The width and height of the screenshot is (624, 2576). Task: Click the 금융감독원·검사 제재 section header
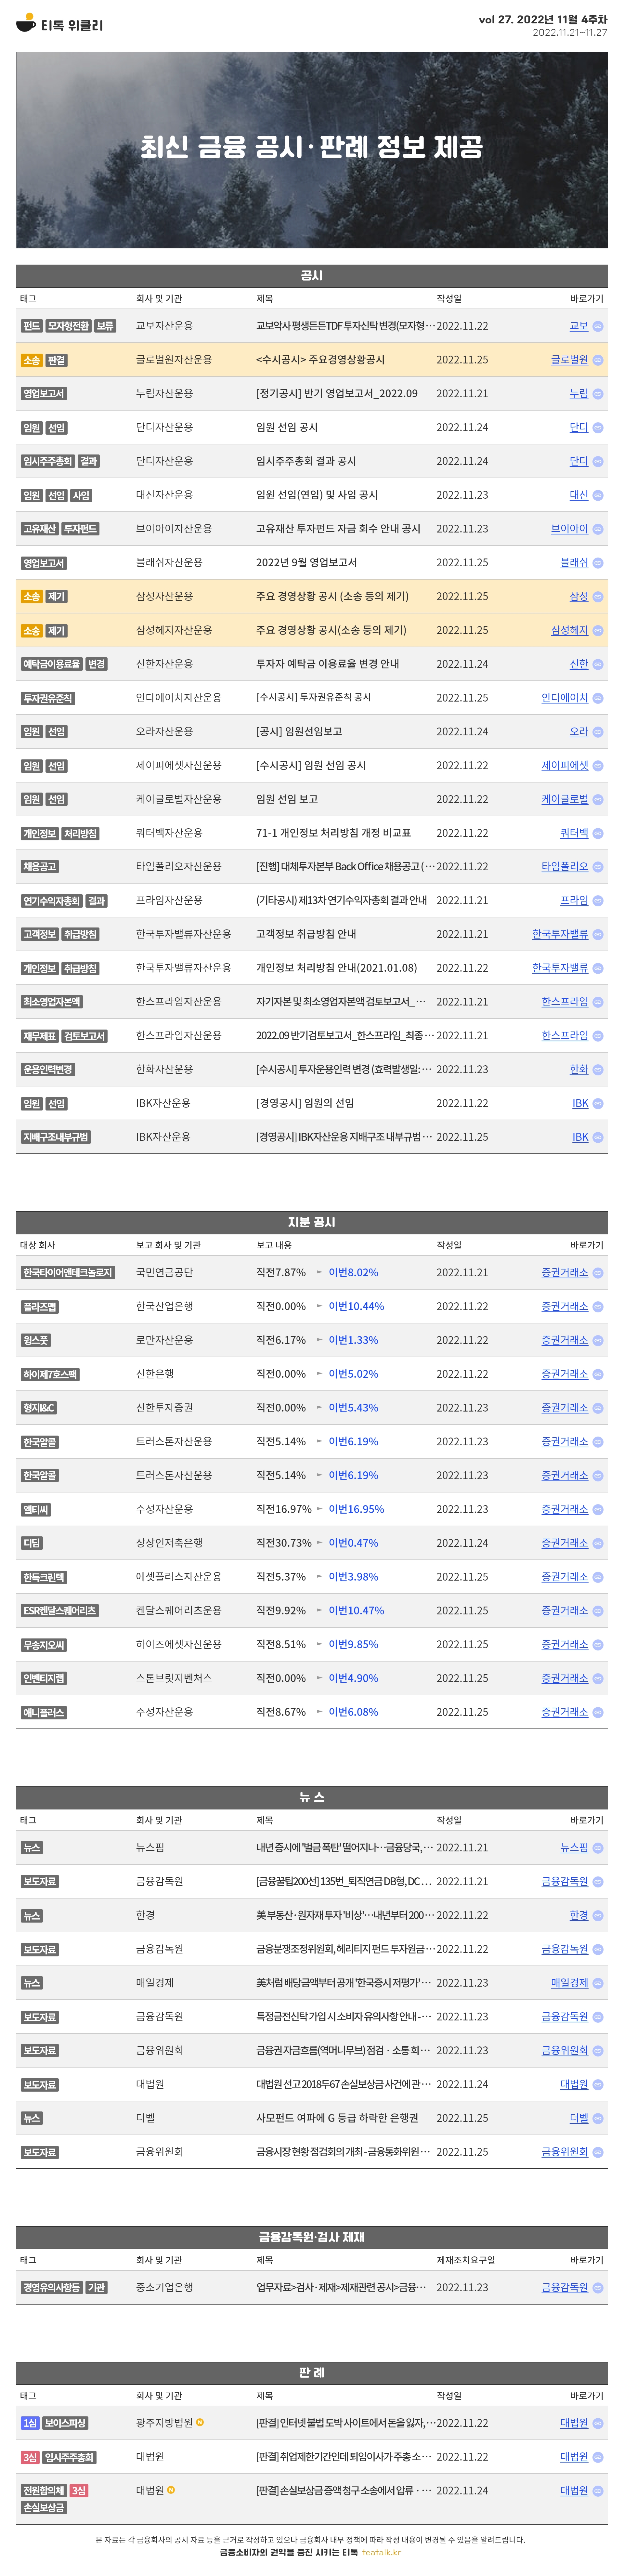312,2237
